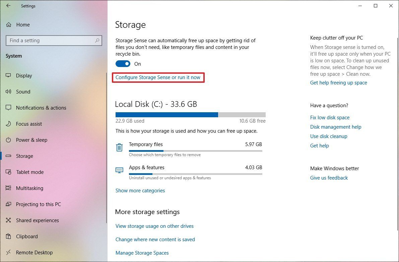This screenshot has height=262, width=399.
Task: Open Notifications & actions settings
Action: point(41,108)
